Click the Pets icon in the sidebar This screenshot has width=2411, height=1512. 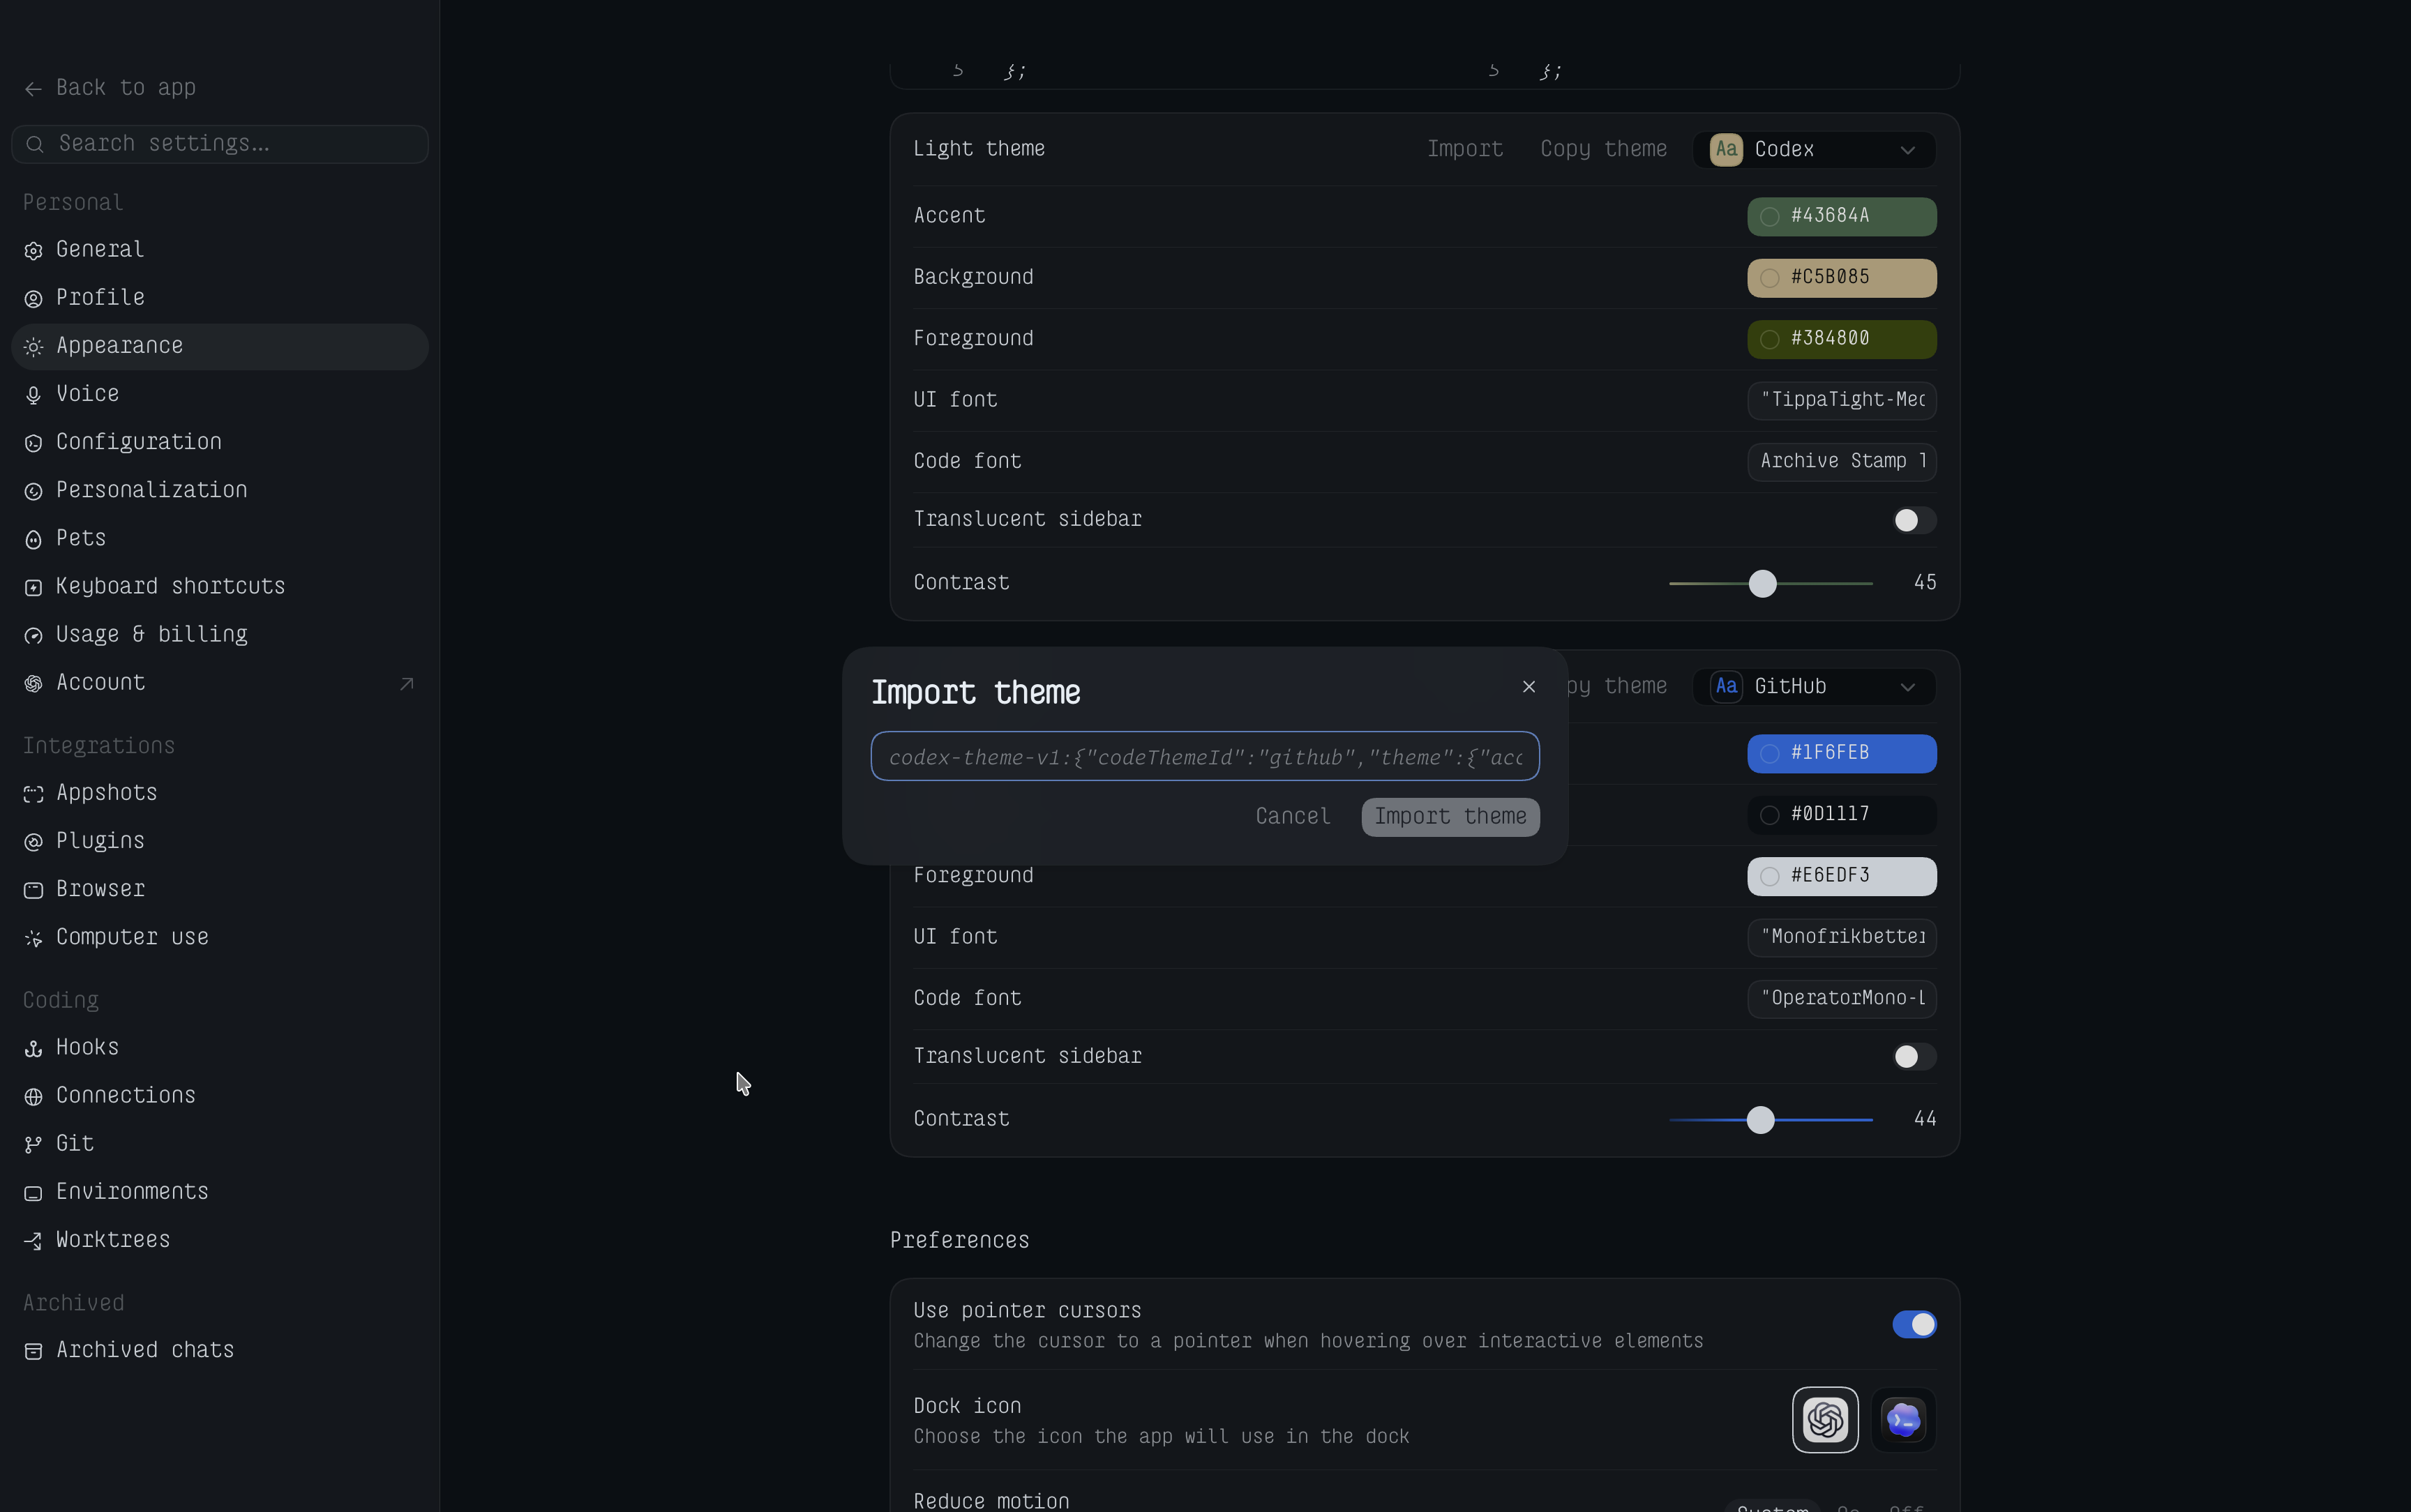pyautogui.click(x=33, y=539)
